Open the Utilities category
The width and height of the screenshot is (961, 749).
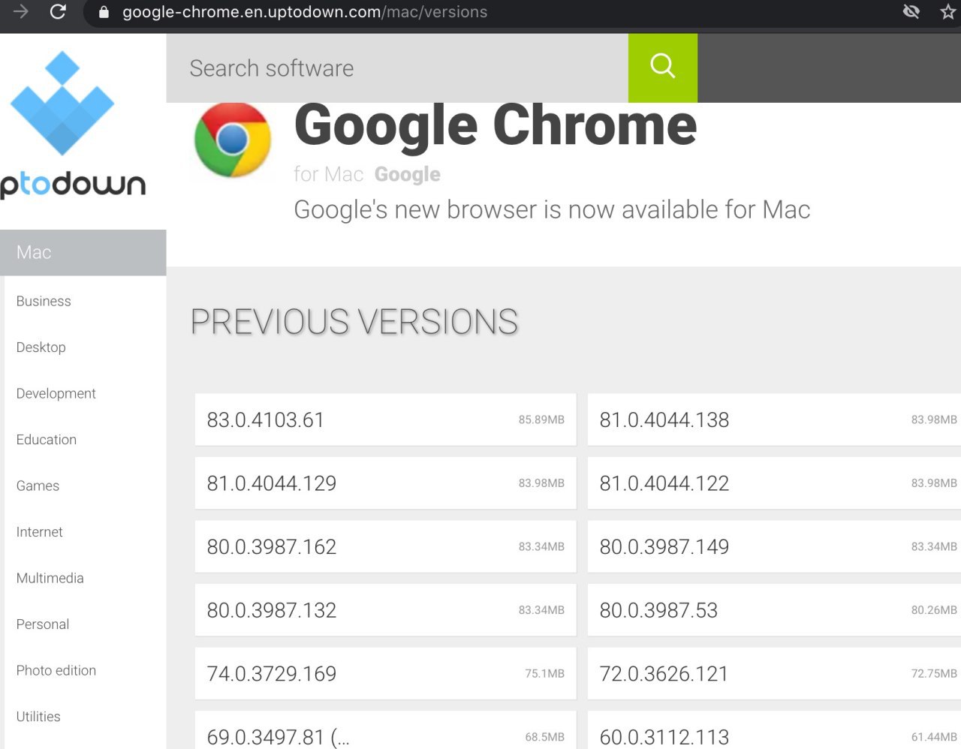[x=38, y=717]
